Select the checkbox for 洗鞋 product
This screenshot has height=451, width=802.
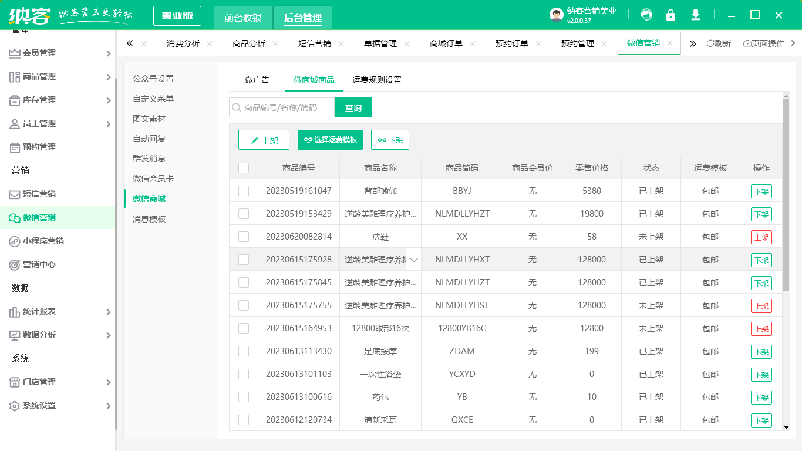click(x=244, y=237)
